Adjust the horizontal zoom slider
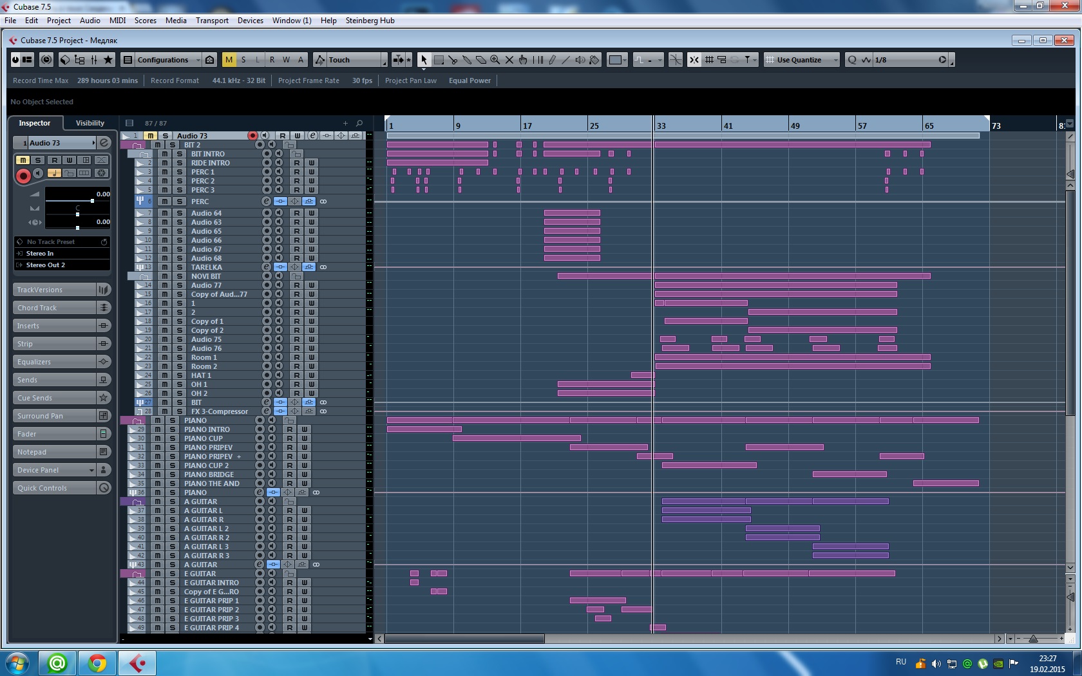This screenshot has height=676, width=1082. coord(1033,639)
